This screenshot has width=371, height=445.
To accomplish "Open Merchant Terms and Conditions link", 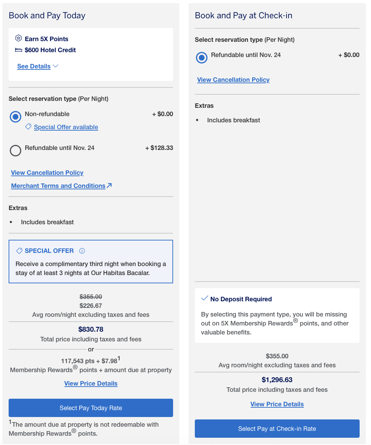I will 58,186.
